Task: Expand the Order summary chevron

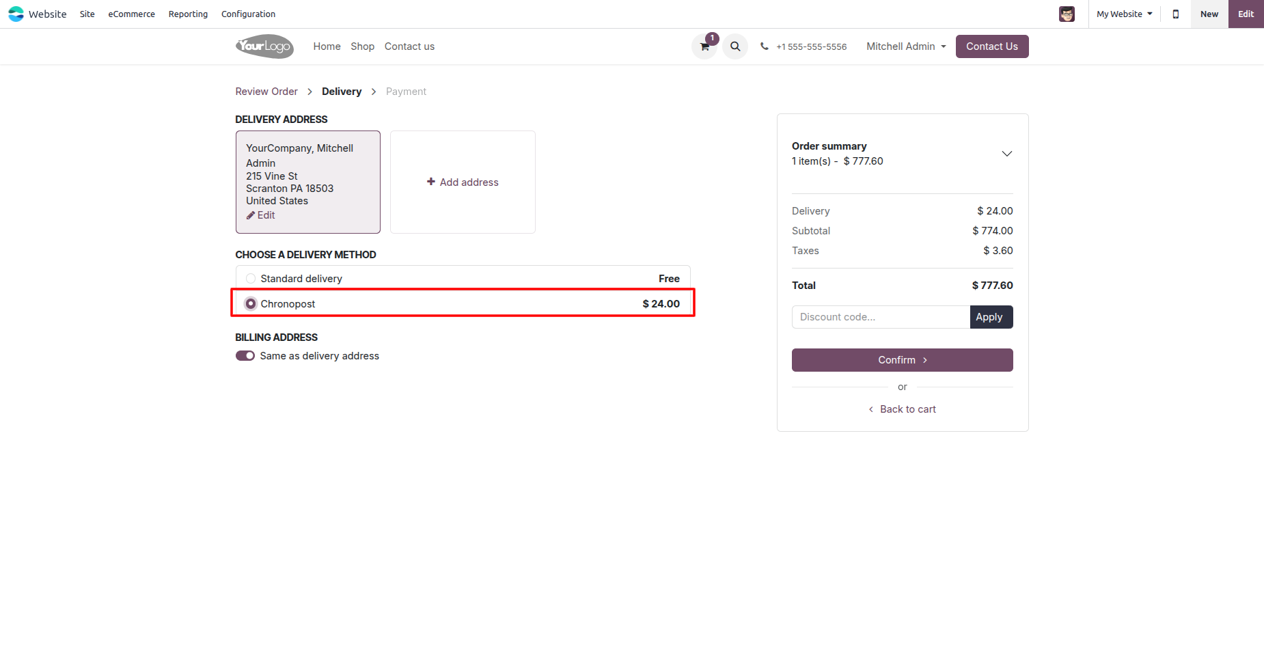Action: point(1006,154)
